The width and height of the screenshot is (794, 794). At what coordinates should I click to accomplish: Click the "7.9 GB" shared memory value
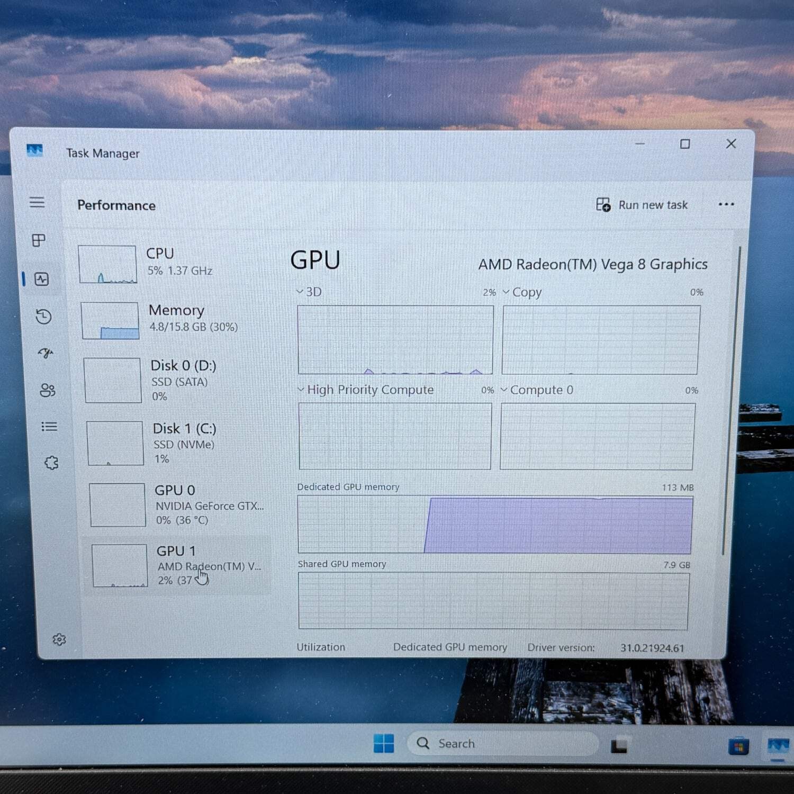click(x=677, y=565)
